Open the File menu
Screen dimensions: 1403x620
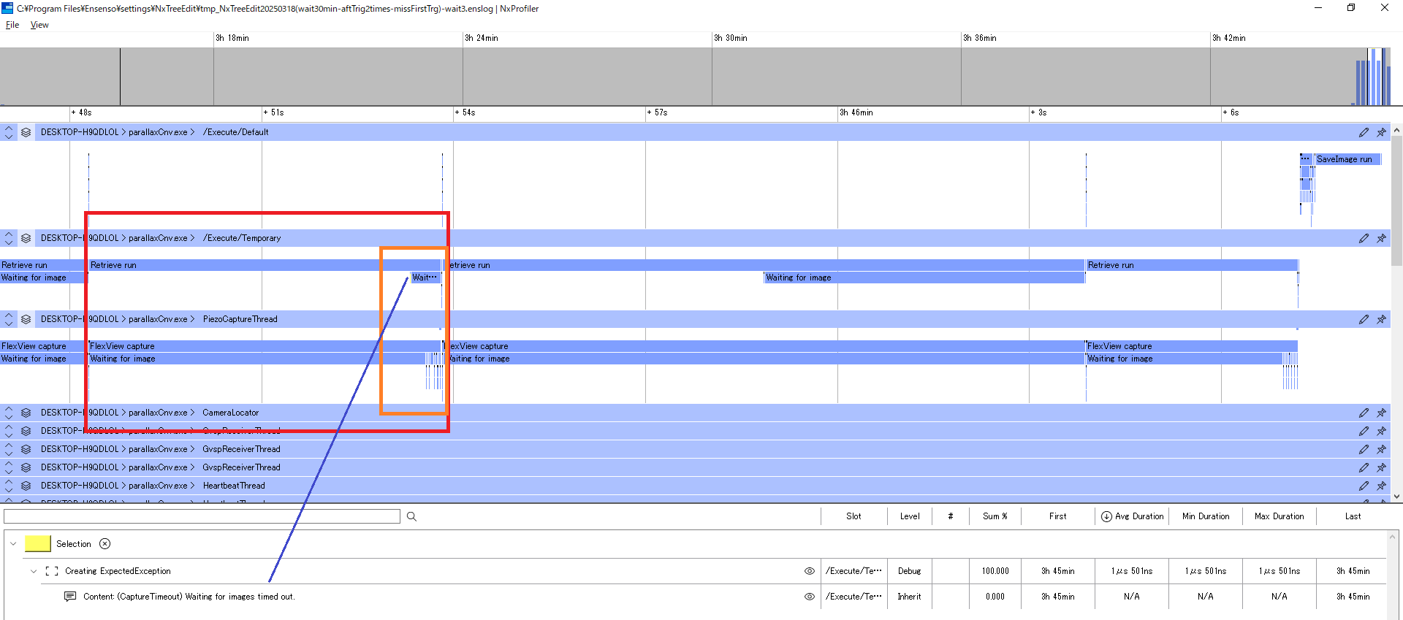(x=12, y=25)
